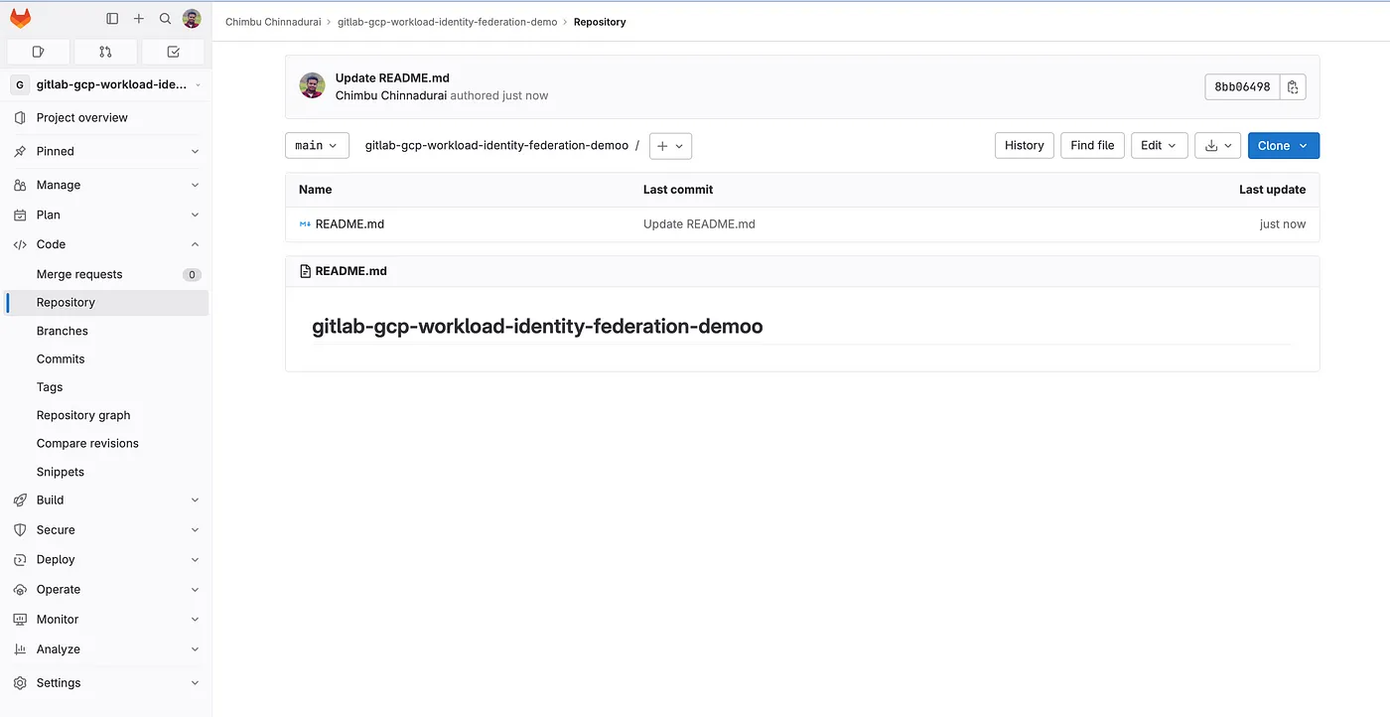1390x717 pixels.
Task: Expand the Plan section chevron
Action: 195,215
